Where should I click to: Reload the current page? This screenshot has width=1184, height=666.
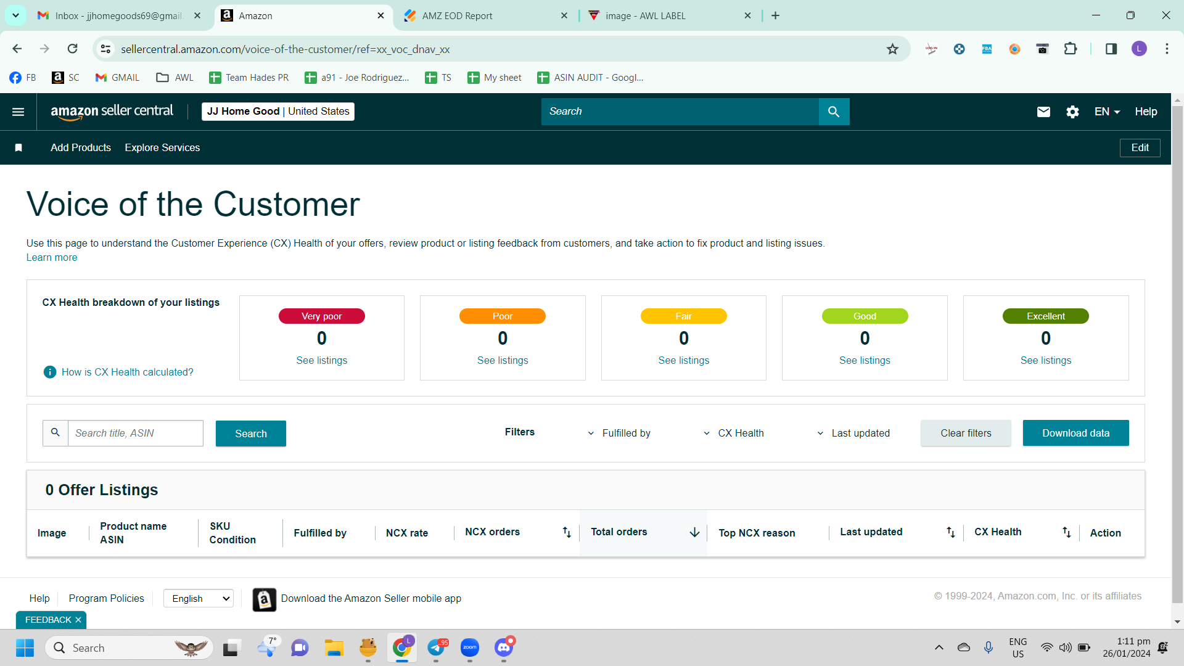(72, 49)
